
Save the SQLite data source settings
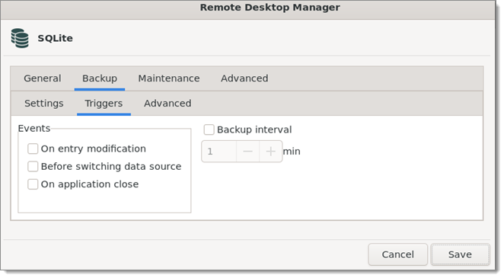click(460, 254)
